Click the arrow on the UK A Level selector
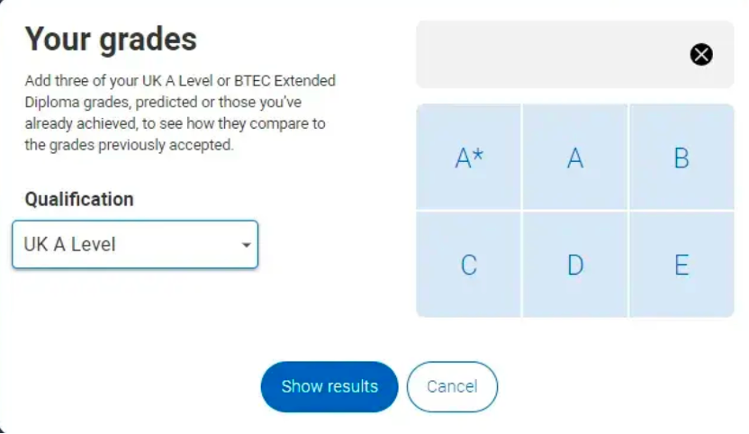Image resolution: width=749 pixels, height=434 pixels. (246, 245)
